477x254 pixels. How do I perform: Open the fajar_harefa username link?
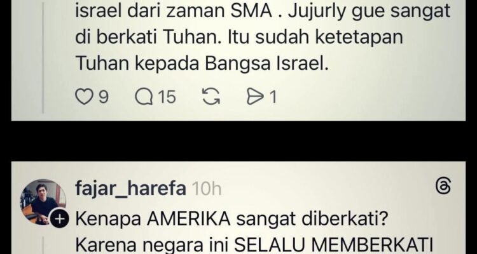click(x=130, y=189)
